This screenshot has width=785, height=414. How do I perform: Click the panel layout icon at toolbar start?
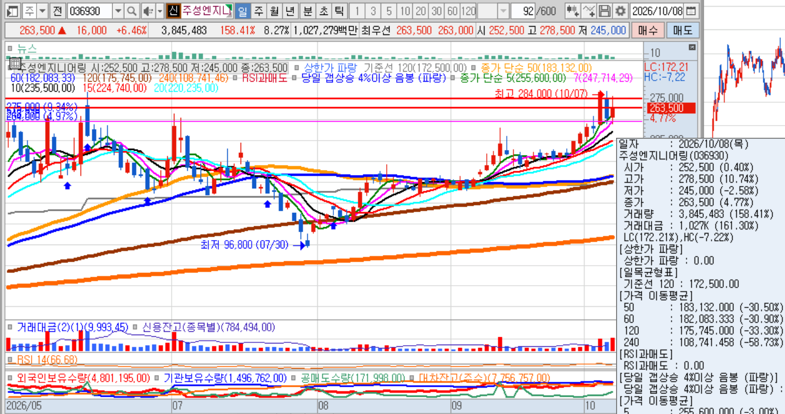tap(12, 11)
